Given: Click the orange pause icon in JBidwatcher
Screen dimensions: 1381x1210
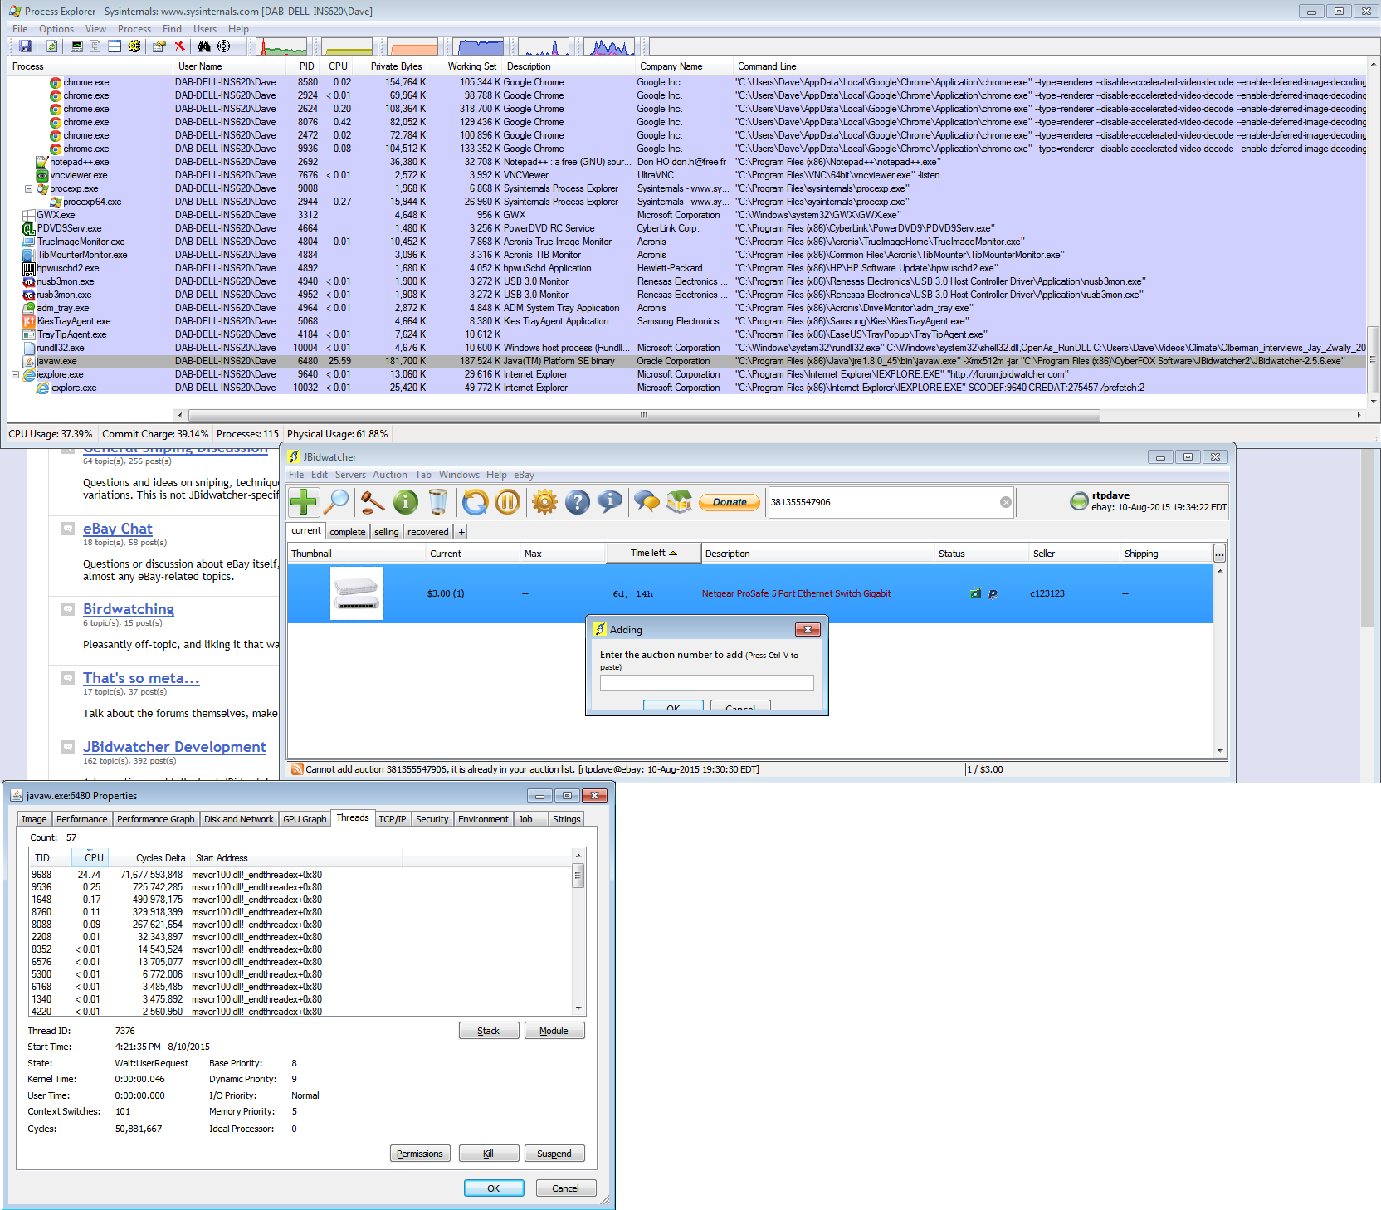Looking at the screenshot, I should point(508,501).
